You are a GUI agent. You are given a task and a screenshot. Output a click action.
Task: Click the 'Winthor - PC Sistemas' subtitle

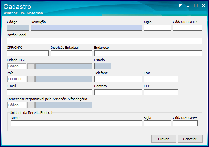coord(23,13)
